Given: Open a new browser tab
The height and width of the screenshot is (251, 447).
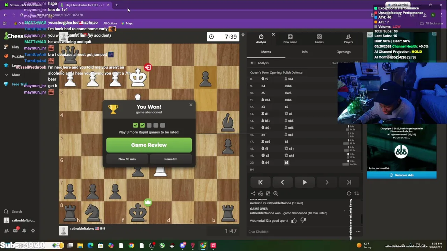Looking at the screenshot, I should (x=117, y=5).
